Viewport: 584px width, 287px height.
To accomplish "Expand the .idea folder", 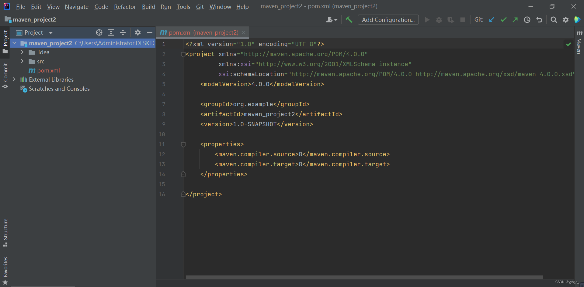I will click(22, 52).
